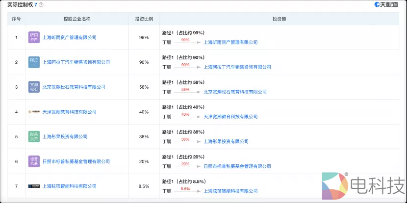Screen dimensions: 407x203
Task: Click the 序号 column header
Action: point(16,19)
